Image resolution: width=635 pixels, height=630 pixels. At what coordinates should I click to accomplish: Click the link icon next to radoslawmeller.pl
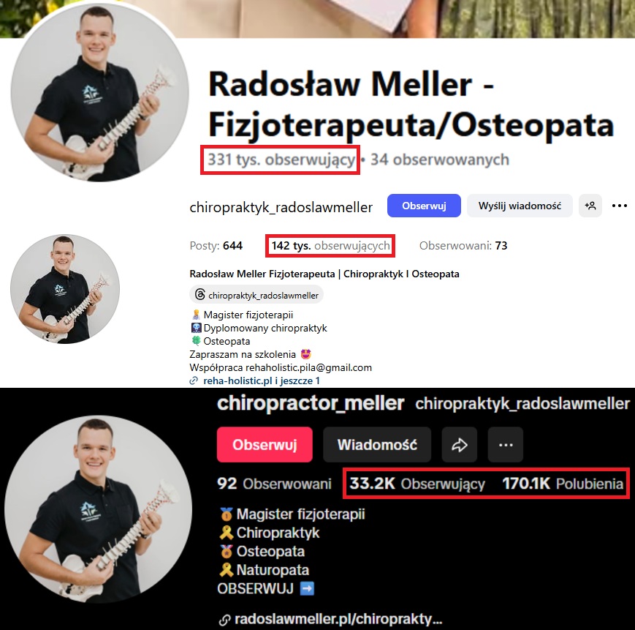point(224,620)
